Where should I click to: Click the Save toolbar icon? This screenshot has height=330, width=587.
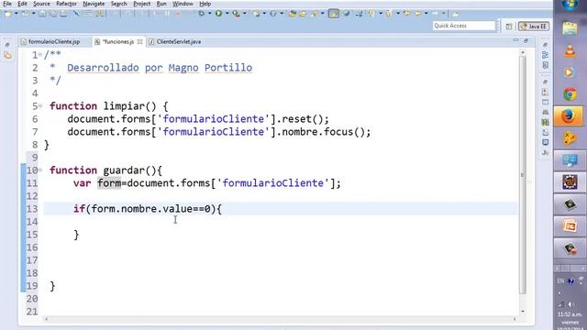click(x=42, y=14)
